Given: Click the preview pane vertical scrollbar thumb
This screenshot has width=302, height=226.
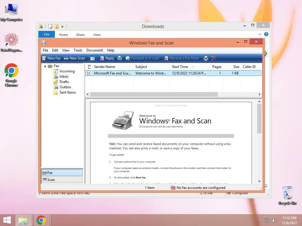Looking at the screenshot, I should [260, 119].
